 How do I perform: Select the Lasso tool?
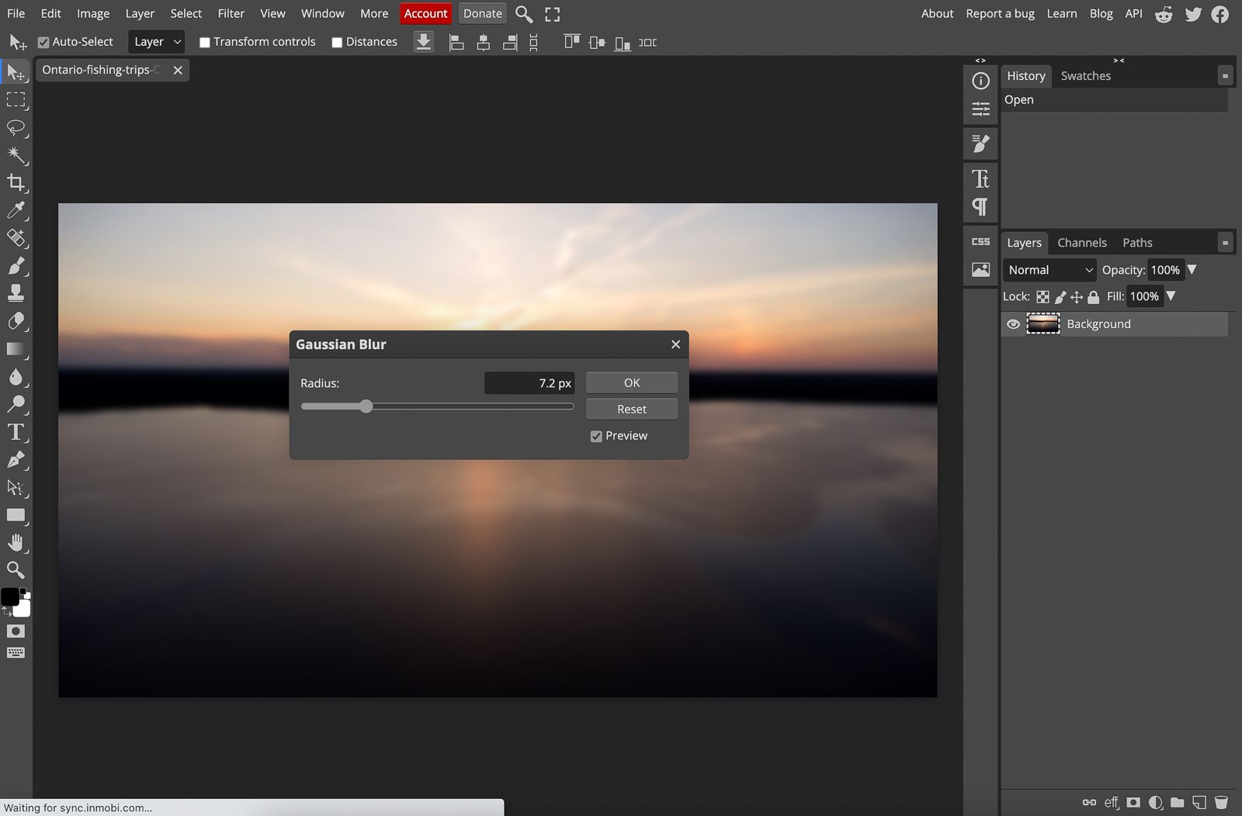pyautogui.click(x=16, y=128)
